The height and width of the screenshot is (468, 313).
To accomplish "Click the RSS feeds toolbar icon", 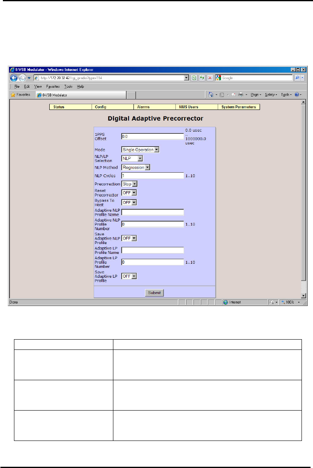I will [x=222, y=95].
